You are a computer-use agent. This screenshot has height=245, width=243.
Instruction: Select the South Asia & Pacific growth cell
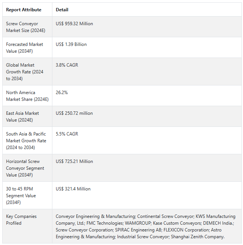point(26,141)
